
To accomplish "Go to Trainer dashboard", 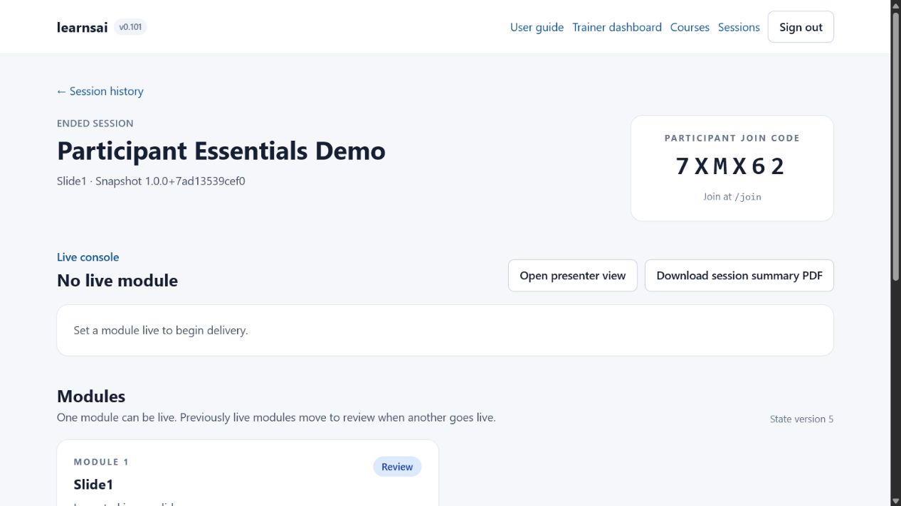I will point(617,27).
